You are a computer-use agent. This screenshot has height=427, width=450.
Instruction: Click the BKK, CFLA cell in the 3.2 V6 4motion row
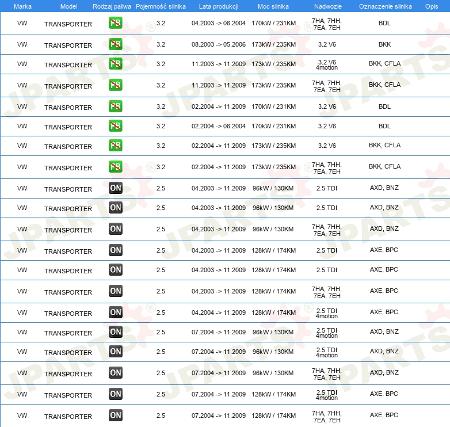point(384,63)
